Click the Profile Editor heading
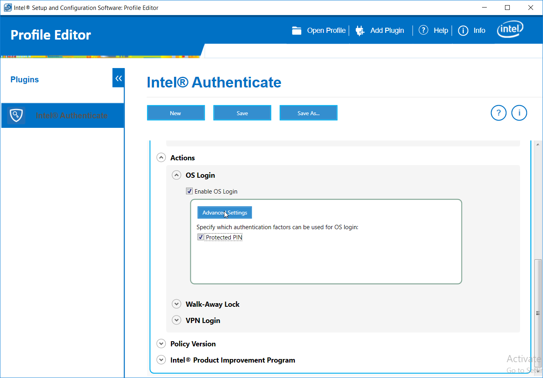The image size is (543, 378). click(x=51, y=35)
